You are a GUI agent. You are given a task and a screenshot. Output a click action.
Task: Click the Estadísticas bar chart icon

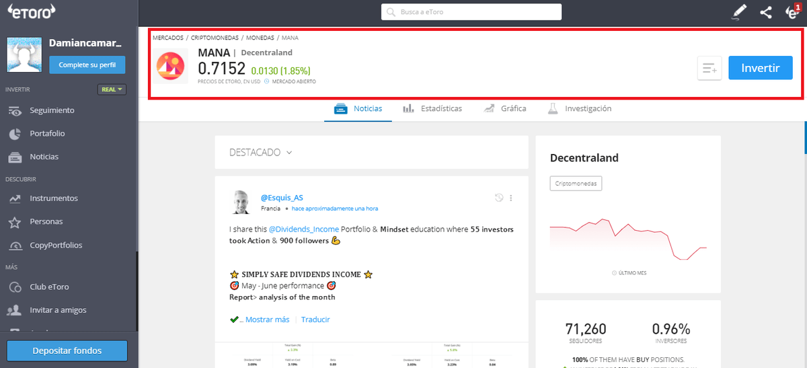coord(408,108)
